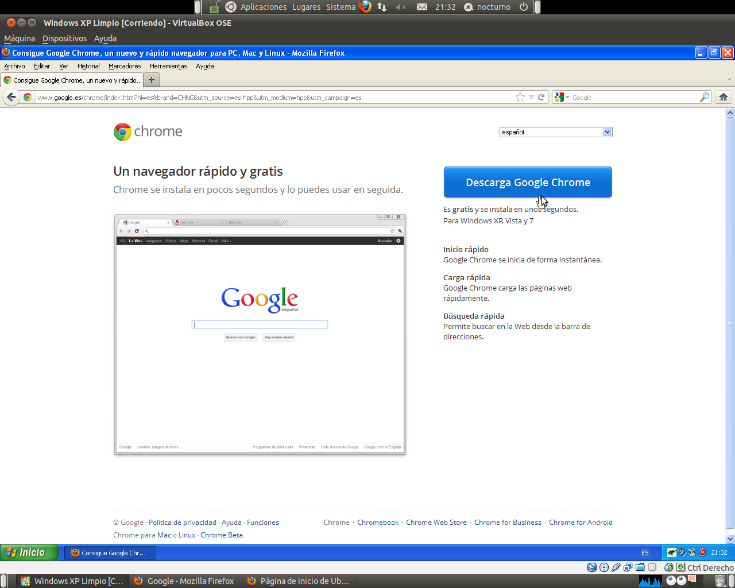Open the Chromebook footer link
The image size is (735, 588).
pyautogui.click(x=378, y=523)
